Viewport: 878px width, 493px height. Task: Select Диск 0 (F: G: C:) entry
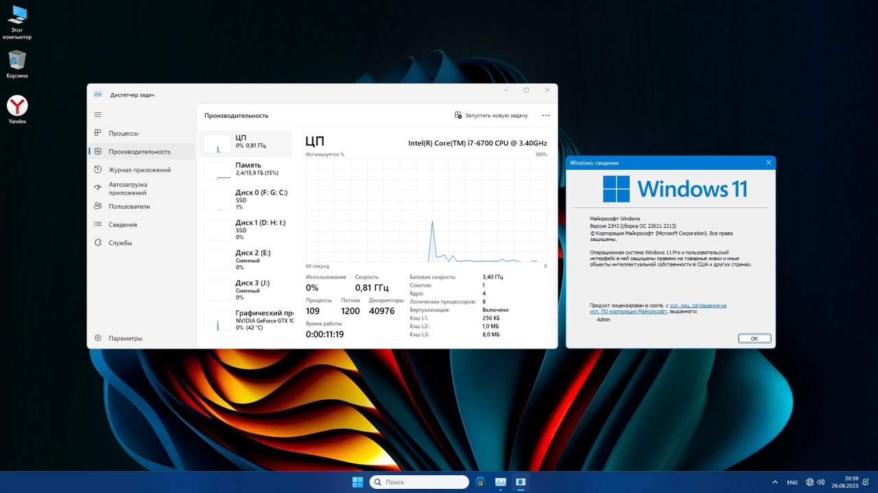(246, 199)
